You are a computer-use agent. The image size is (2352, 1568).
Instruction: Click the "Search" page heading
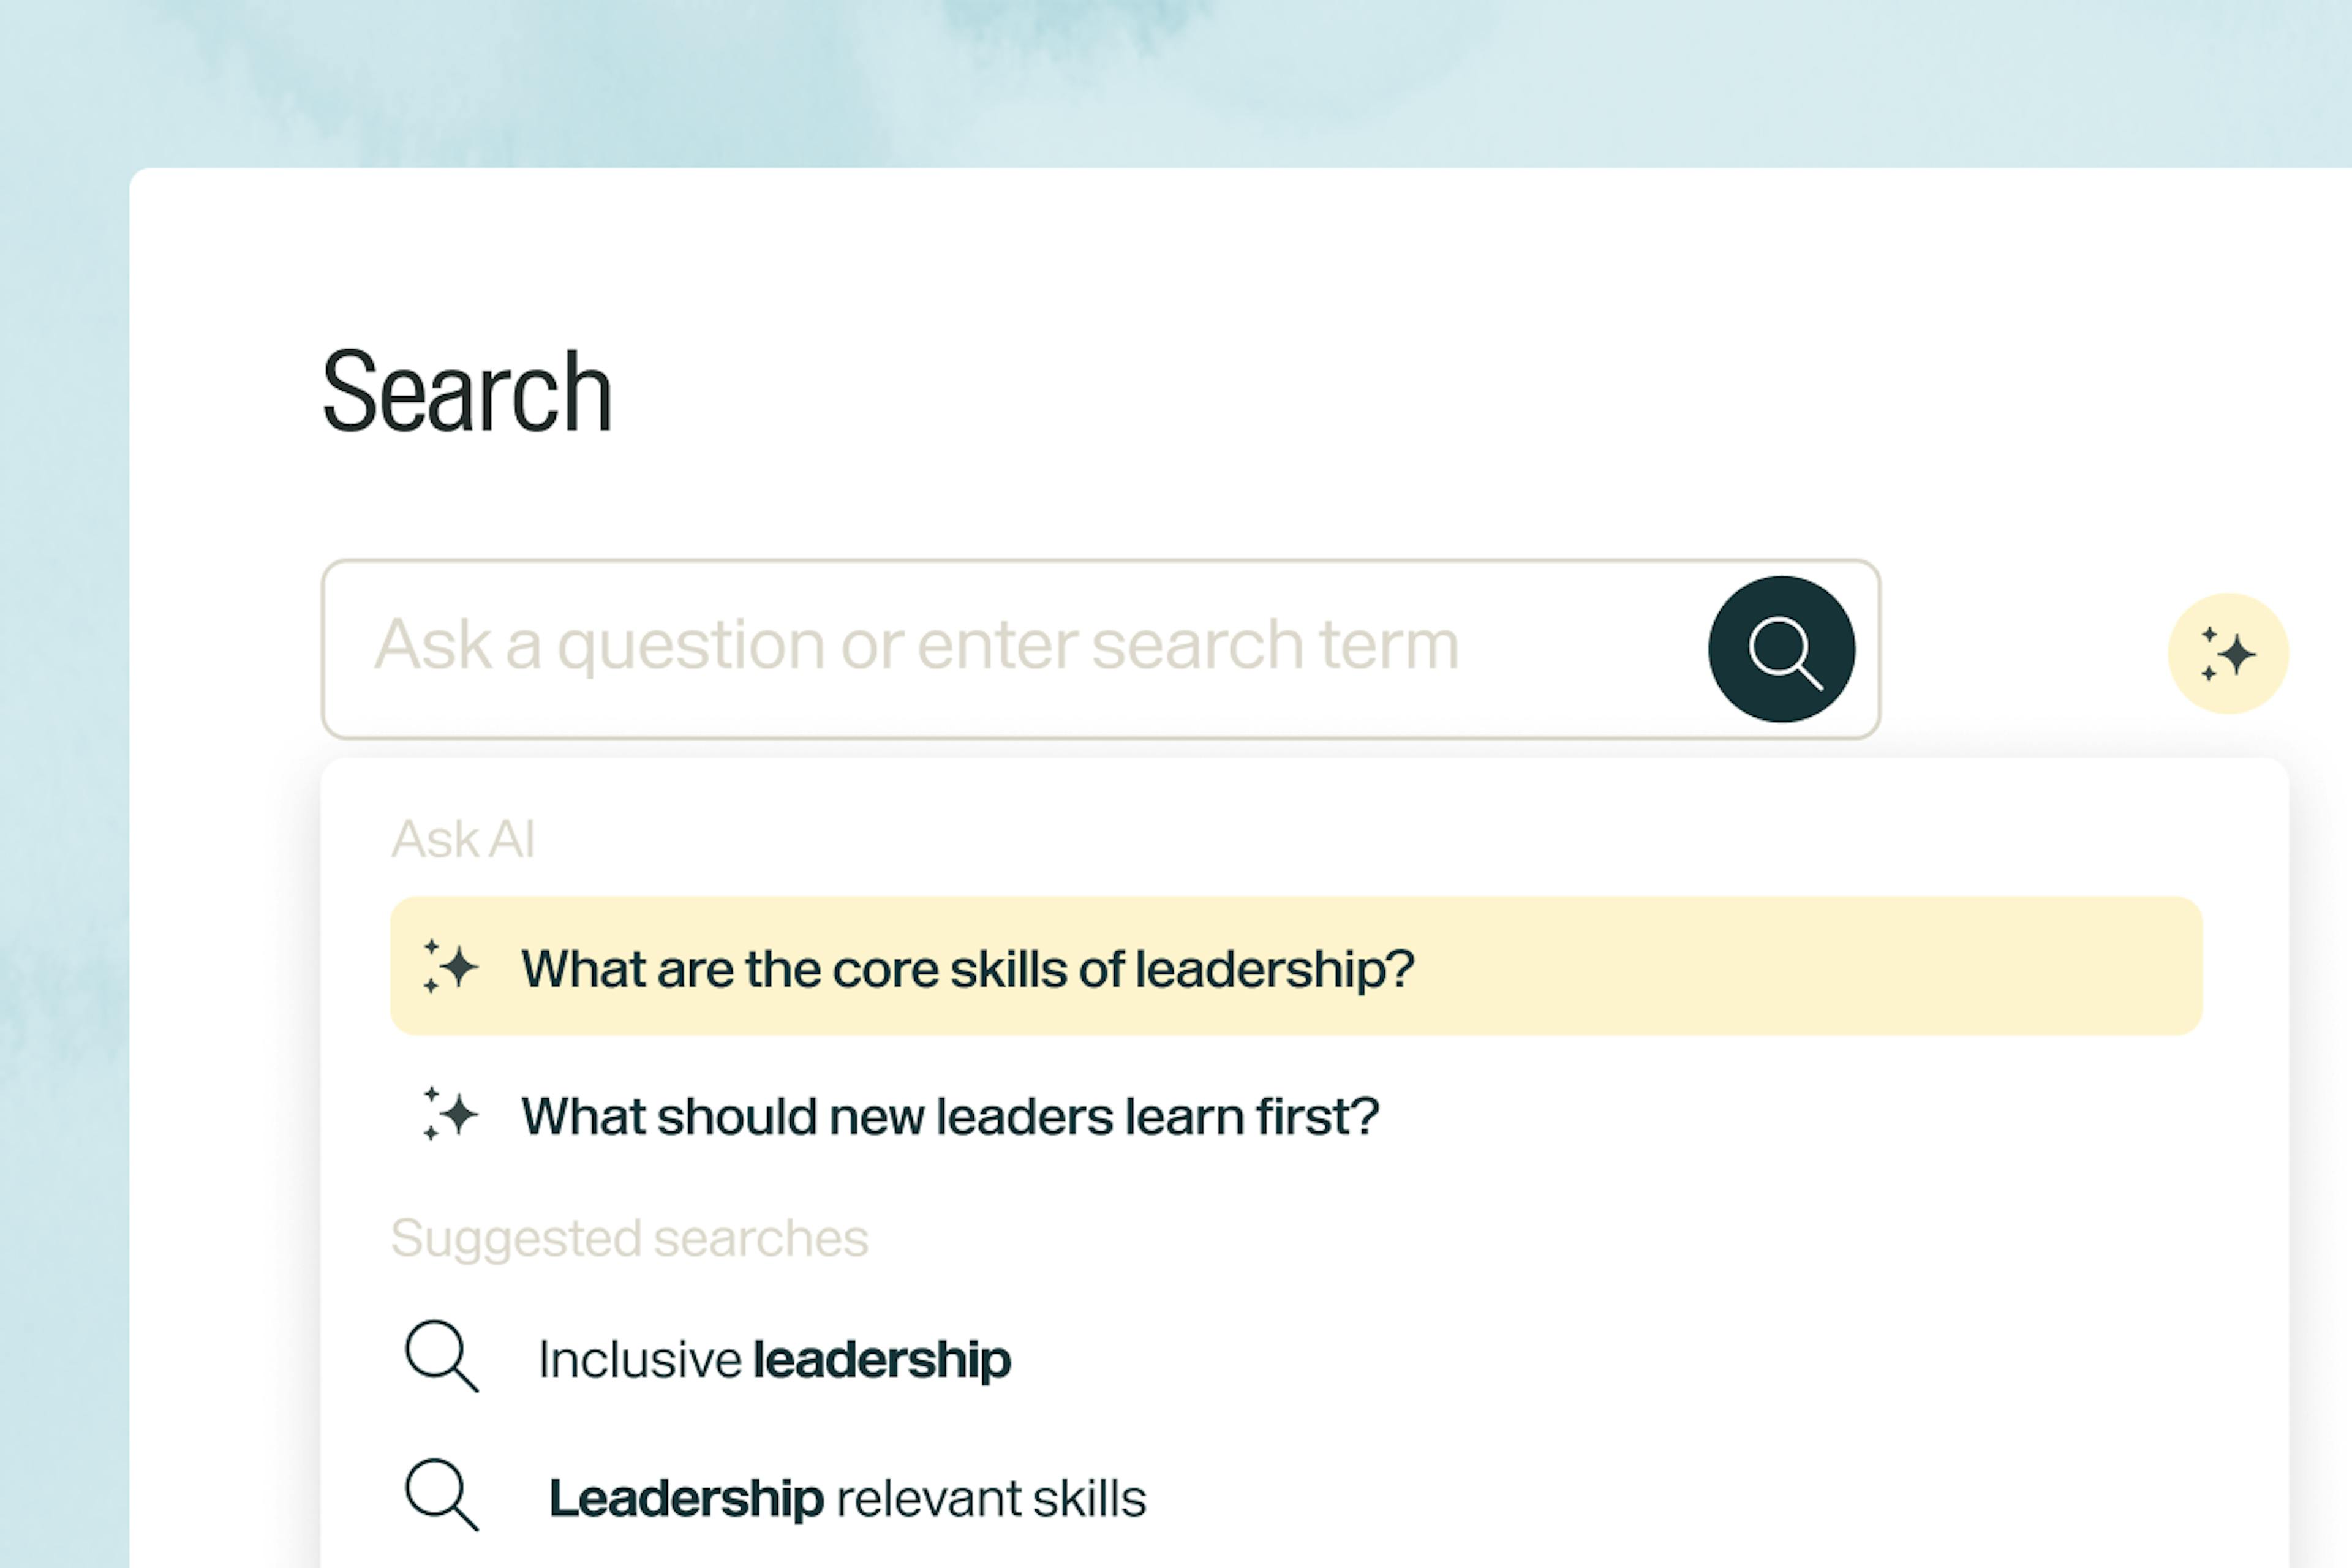point(467,392)
